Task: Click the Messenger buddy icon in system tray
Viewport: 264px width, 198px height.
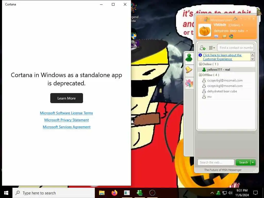Action: pyautogui.click(x=218, y=193)
